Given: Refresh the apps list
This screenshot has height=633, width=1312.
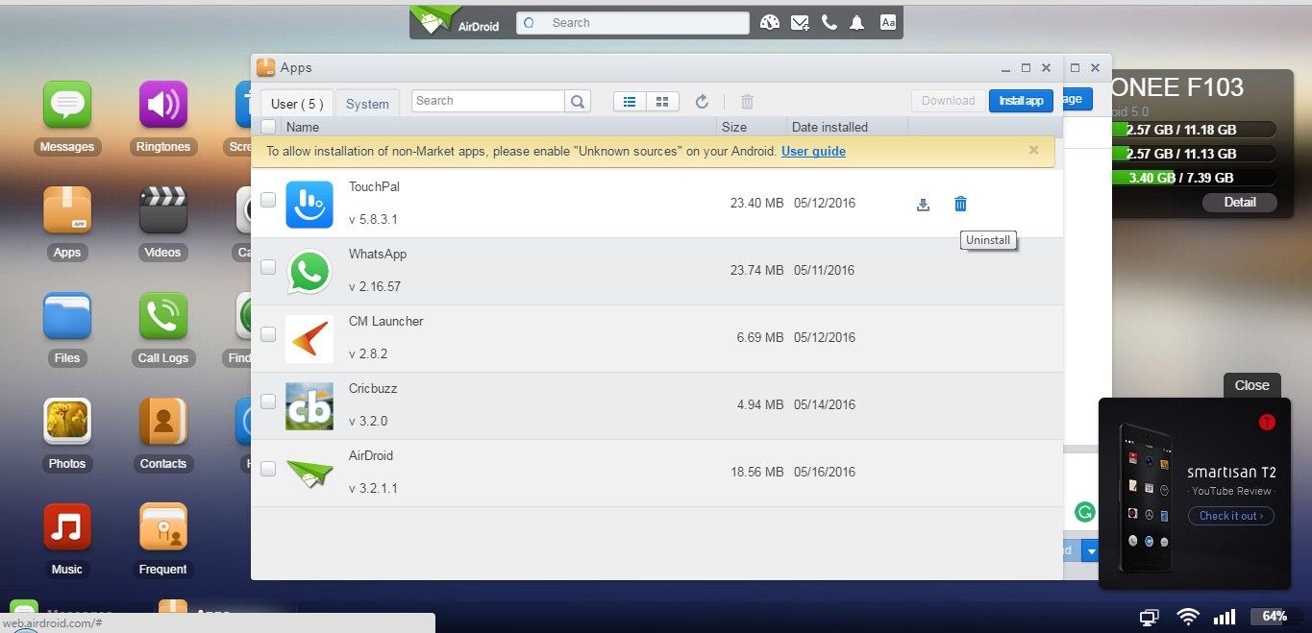Looking at the screenshot, I should coord(702,101).
